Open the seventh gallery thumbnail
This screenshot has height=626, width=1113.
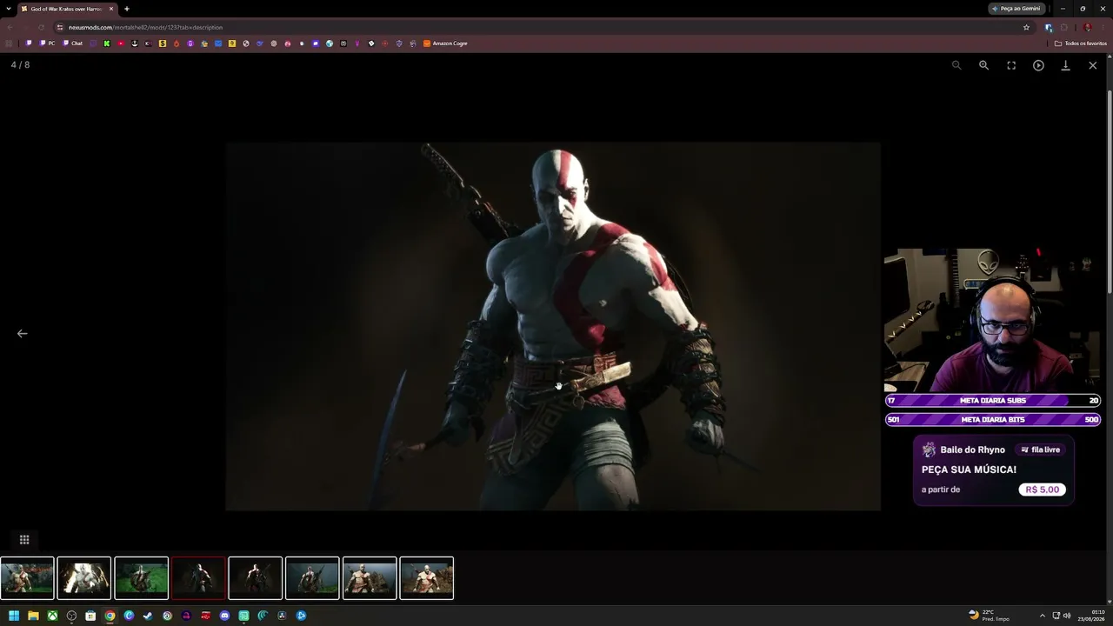(370, 578)
